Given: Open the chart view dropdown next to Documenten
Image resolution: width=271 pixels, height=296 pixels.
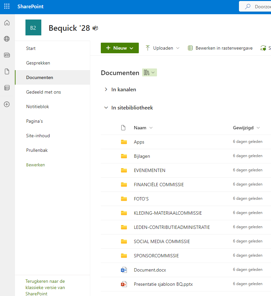Looking at the screenshot, I should [x=149, y=72].
